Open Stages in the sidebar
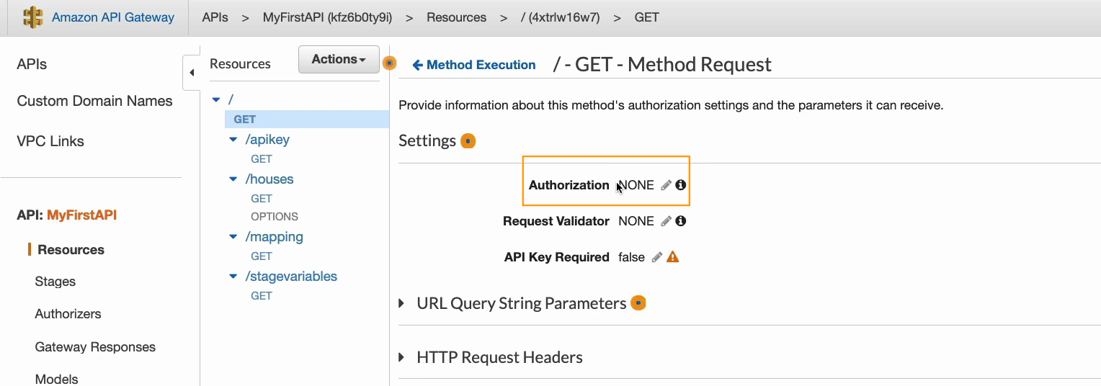 pos(55,282)
